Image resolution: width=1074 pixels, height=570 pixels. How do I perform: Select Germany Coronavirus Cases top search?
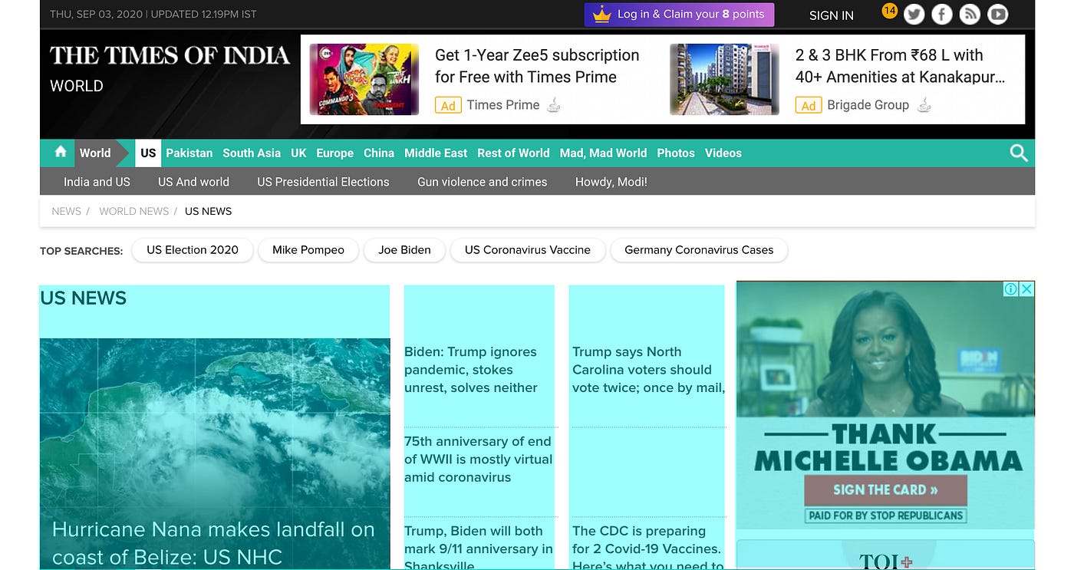[x=699, y=250]
